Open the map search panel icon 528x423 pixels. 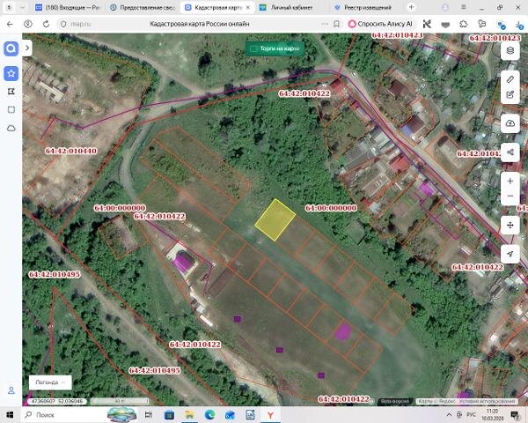click(x=11, y=49)
